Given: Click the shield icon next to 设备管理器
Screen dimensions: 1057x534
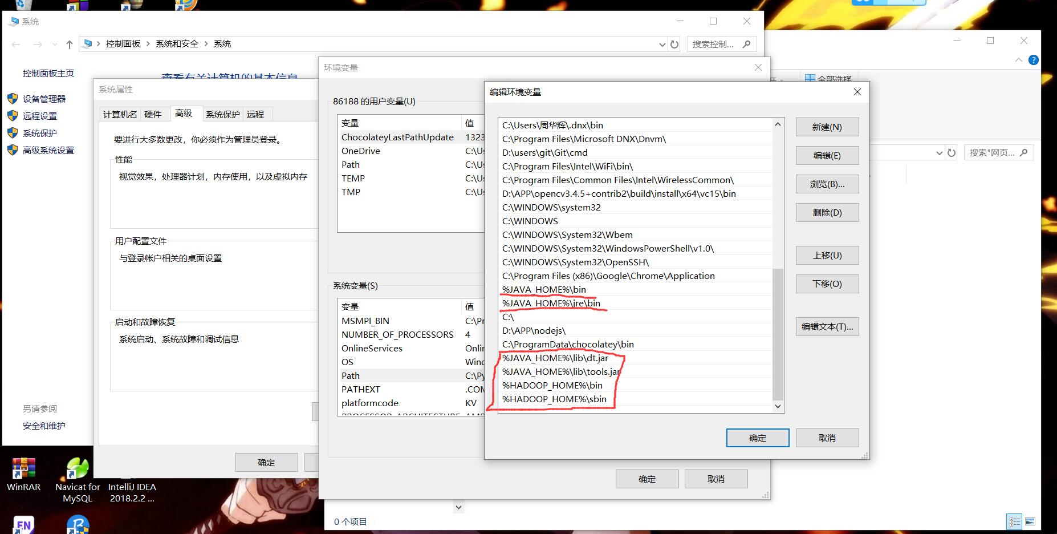Looking at the screenshot, I should pyautogui.click(x=13, y=99).
